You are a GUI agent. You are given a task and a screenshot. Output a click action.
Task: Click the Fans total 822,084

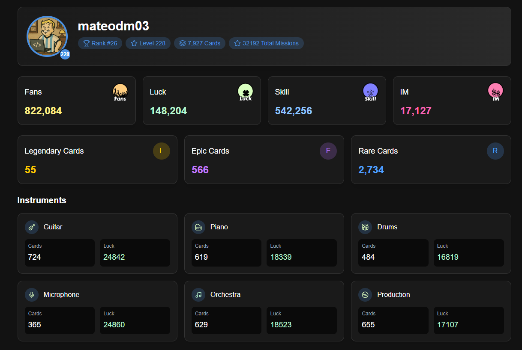tap(43, 111)
